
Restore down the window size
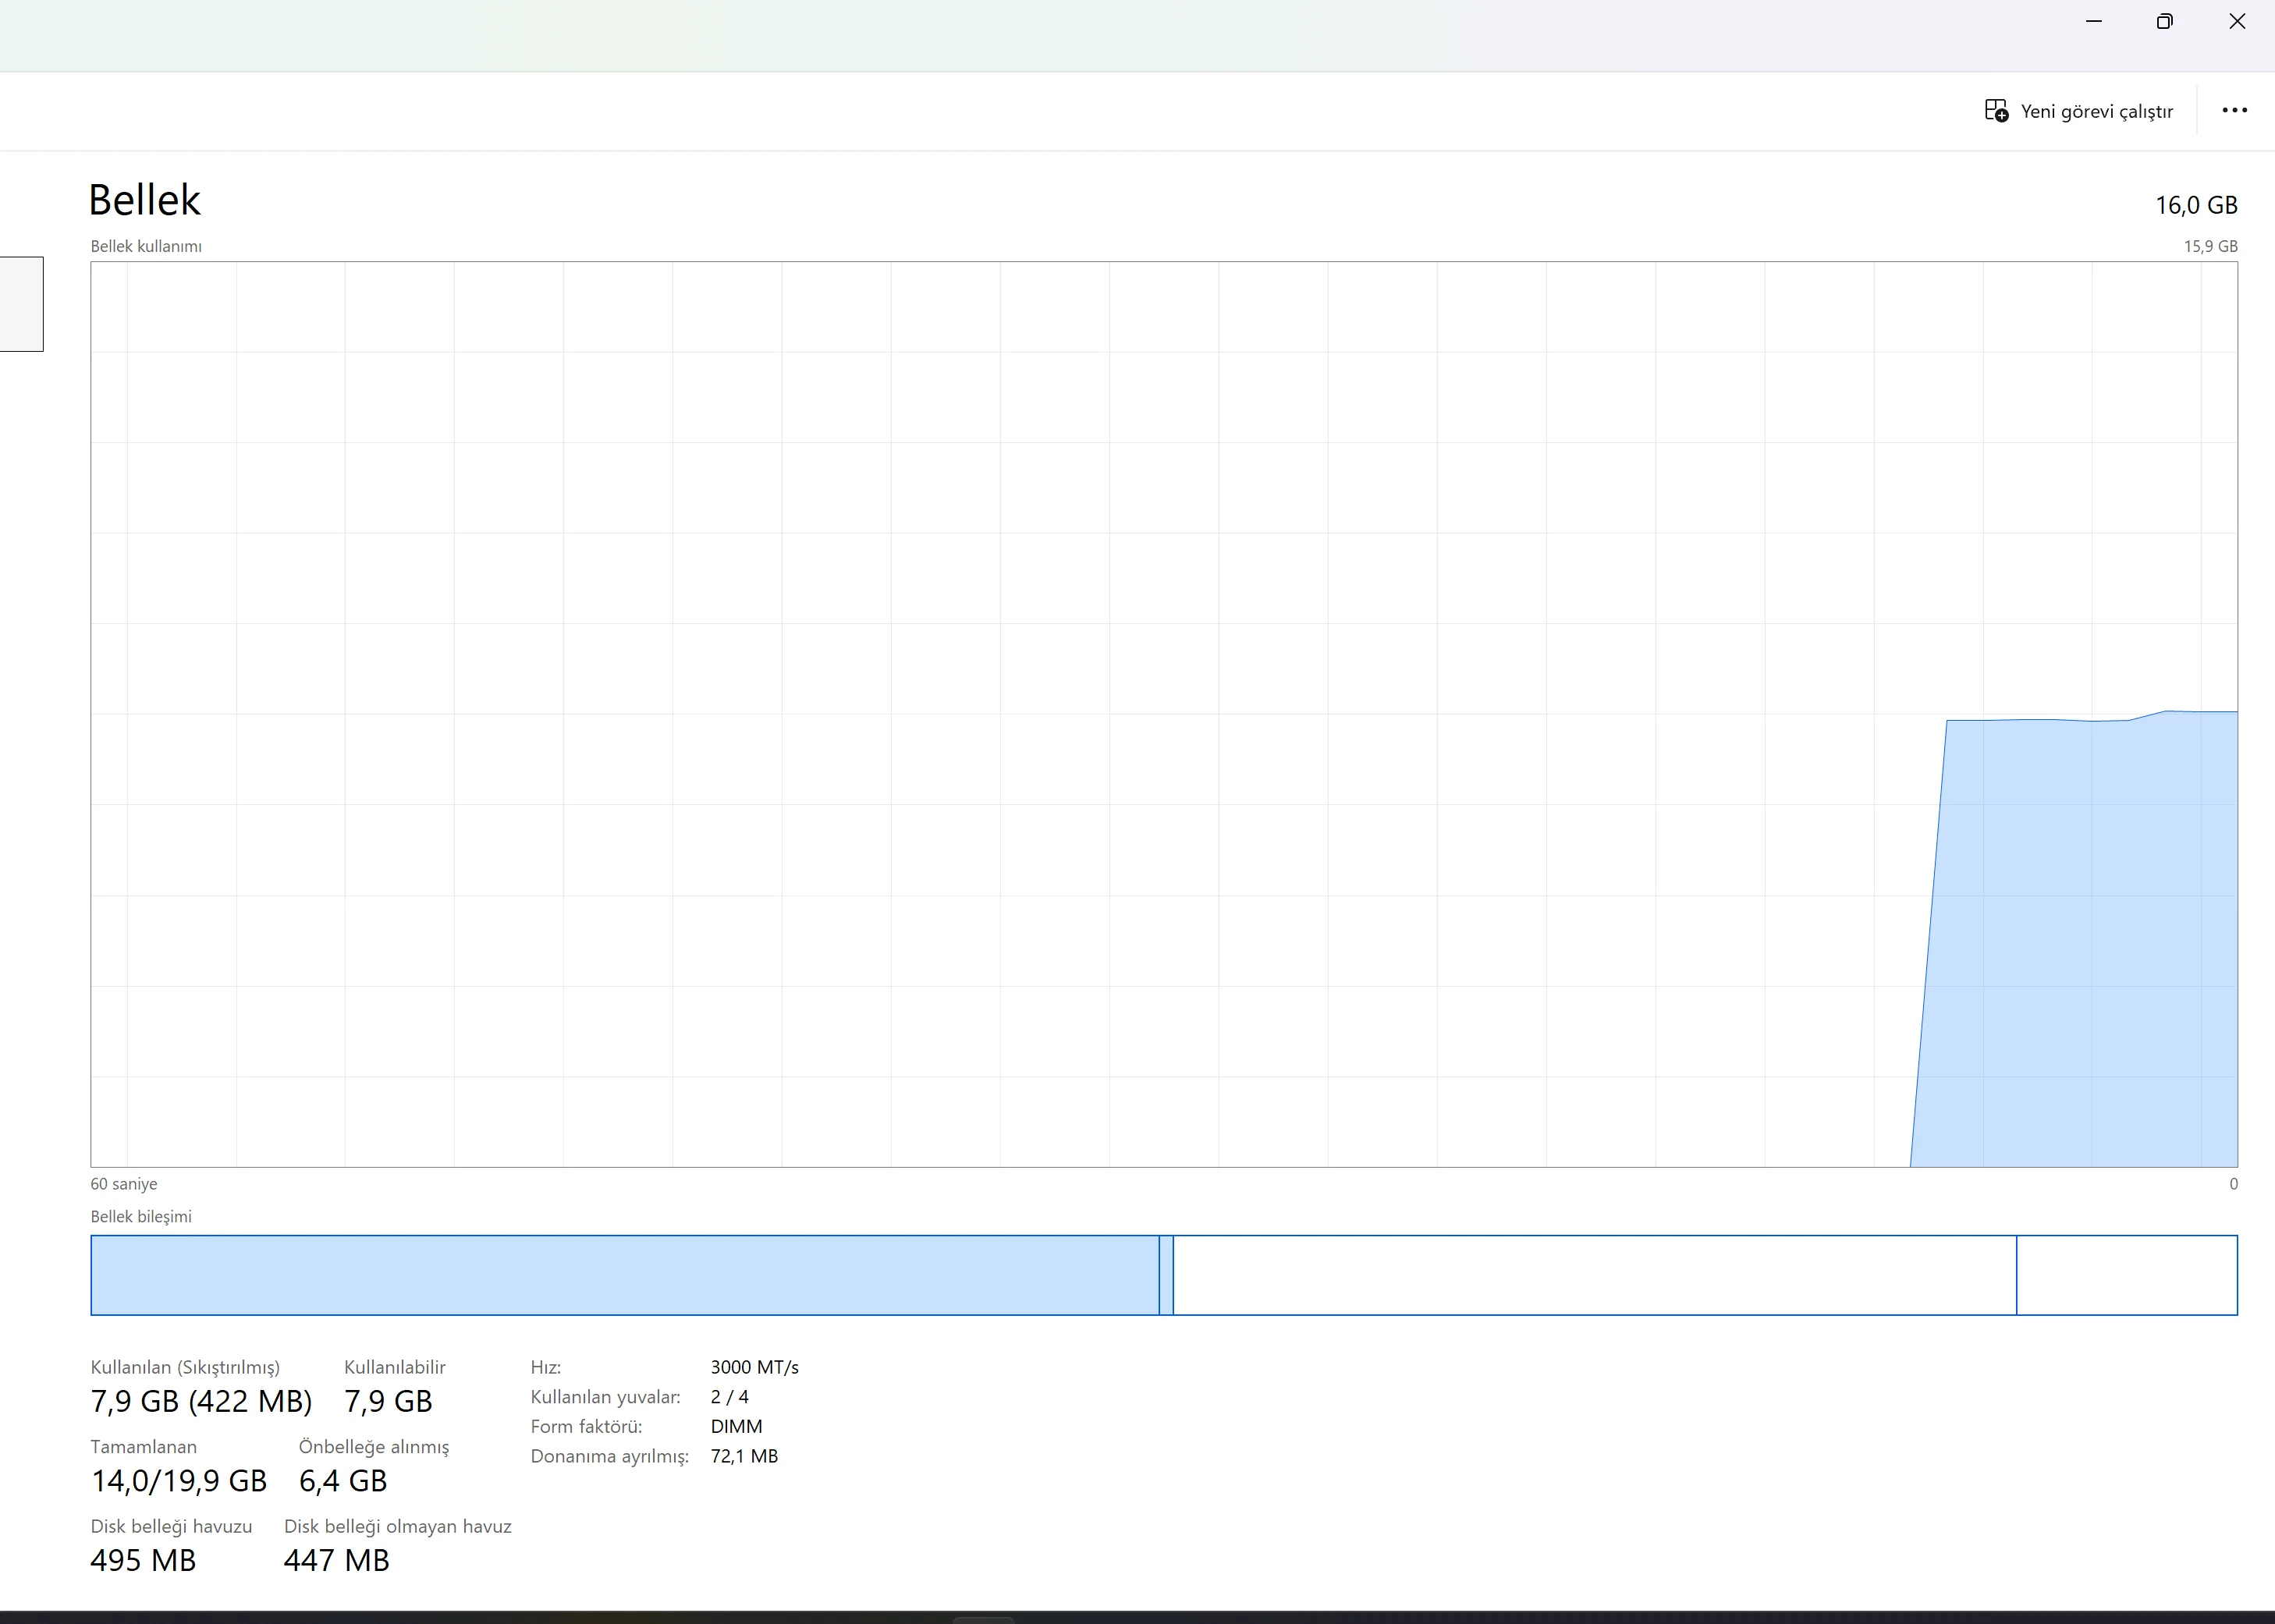(2164, 21)
